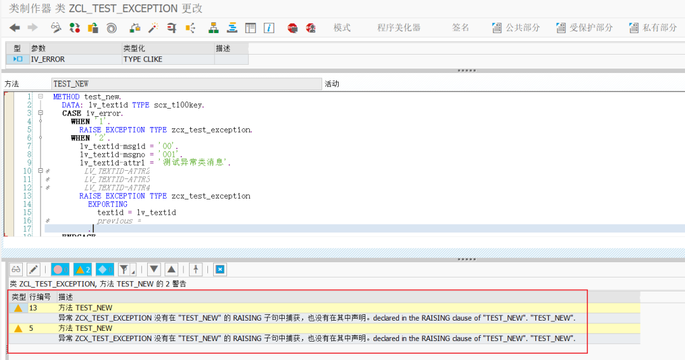This screenshot has height=360, width=685.
Task: Click the TEST_NEW method name field
Action: 186,84
